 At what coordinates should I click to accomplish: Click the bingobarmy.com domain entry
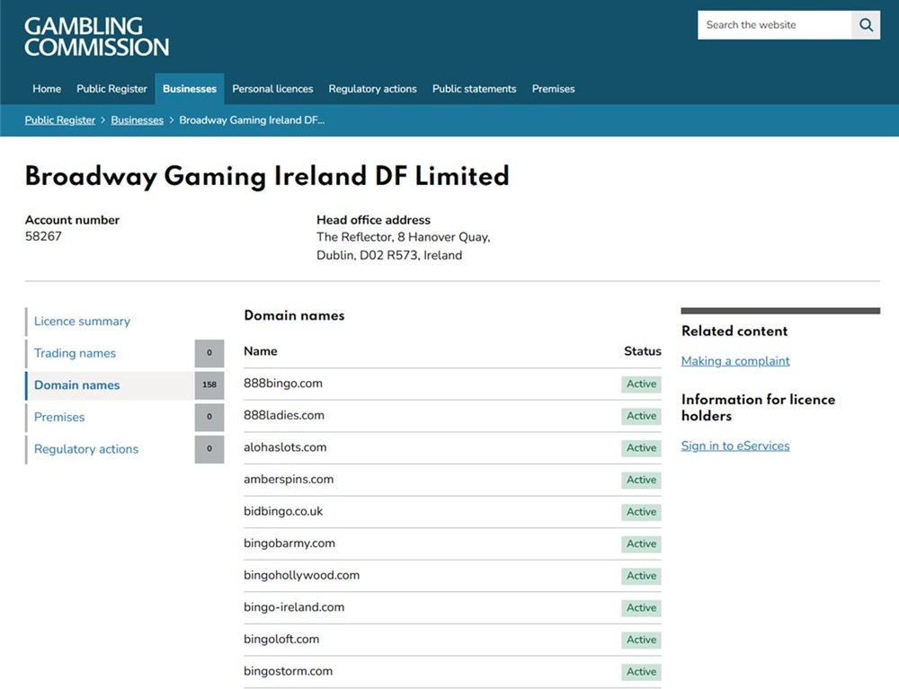coord(289,543)
